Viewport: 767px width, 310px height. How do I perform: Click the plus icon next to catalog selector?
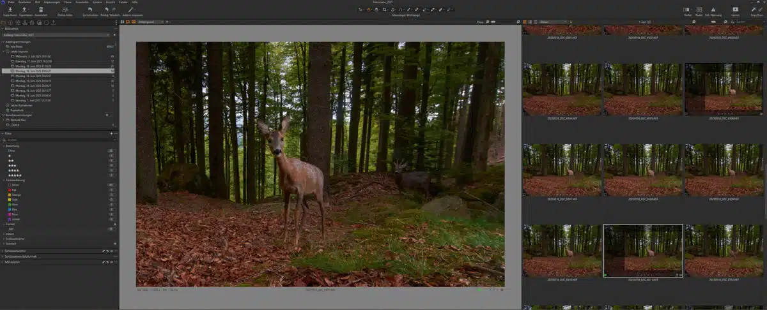coord(114,35)
